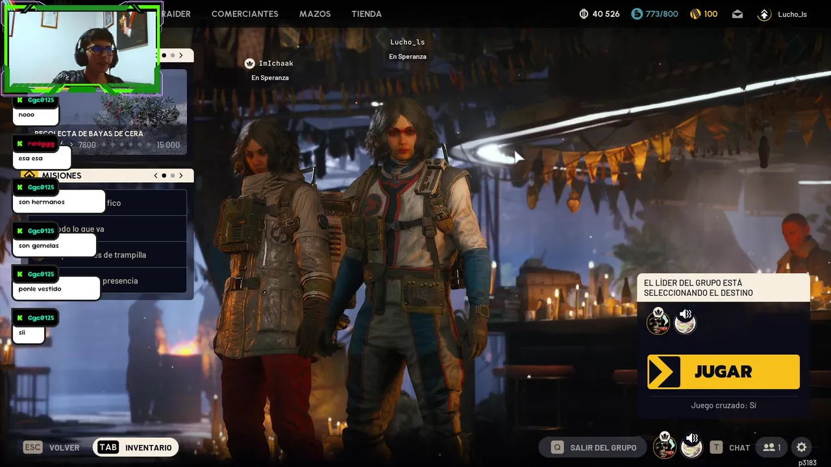Click the coin currency icon beside 40 526

click(584, 14)
